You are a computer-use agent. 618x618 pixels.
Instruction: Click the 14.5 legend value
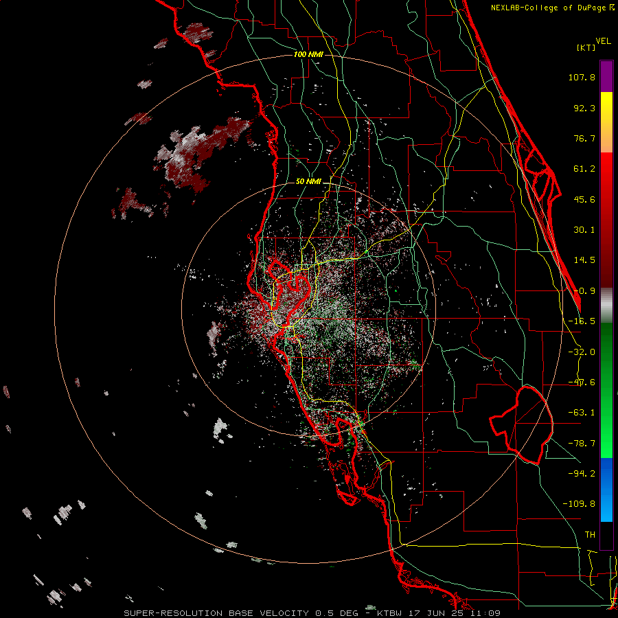(584, 260)
